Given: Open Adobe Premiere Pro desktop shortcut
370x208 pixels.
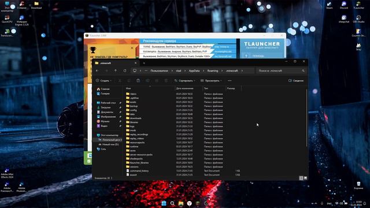Looking at the screenshot, I should click(7, 187).
